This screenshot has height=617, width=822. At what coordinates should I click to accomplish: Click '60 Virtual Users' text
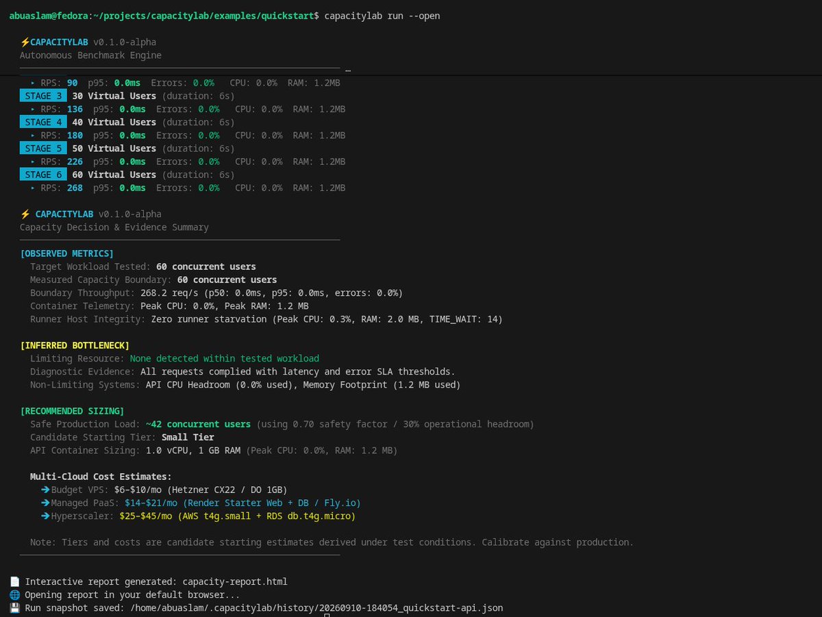[114, 175]
